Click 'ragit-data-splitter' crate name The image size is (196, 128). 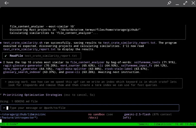pyautogui.click(x=71, y=69)
